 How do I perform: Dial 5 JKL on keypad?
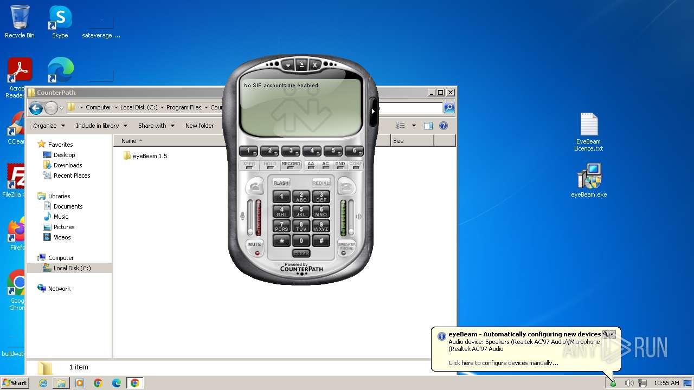coord(301,211)
